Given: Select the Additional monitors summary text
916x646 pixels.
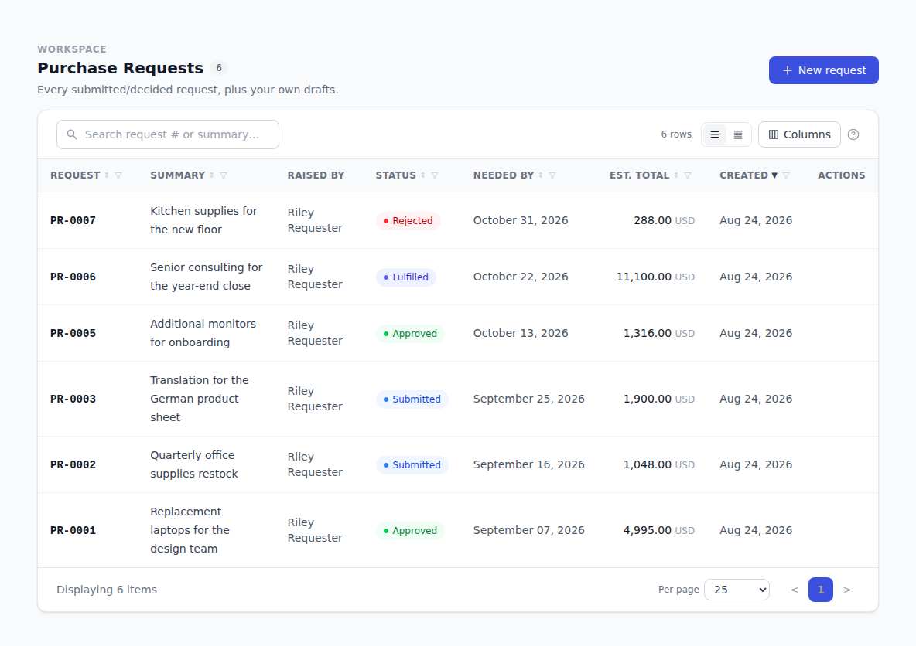Looking at the screenshot, I should tap(203, 334).
